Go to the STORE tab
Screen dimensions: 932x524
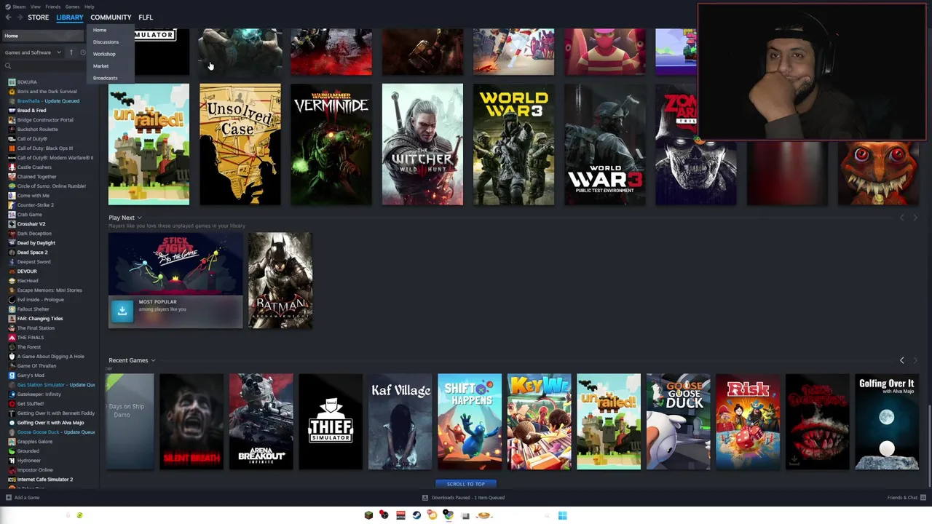point(38,17)
